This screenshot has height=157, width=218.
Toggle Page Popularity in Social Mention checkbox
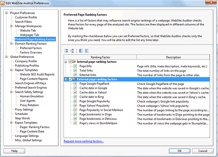75,110
